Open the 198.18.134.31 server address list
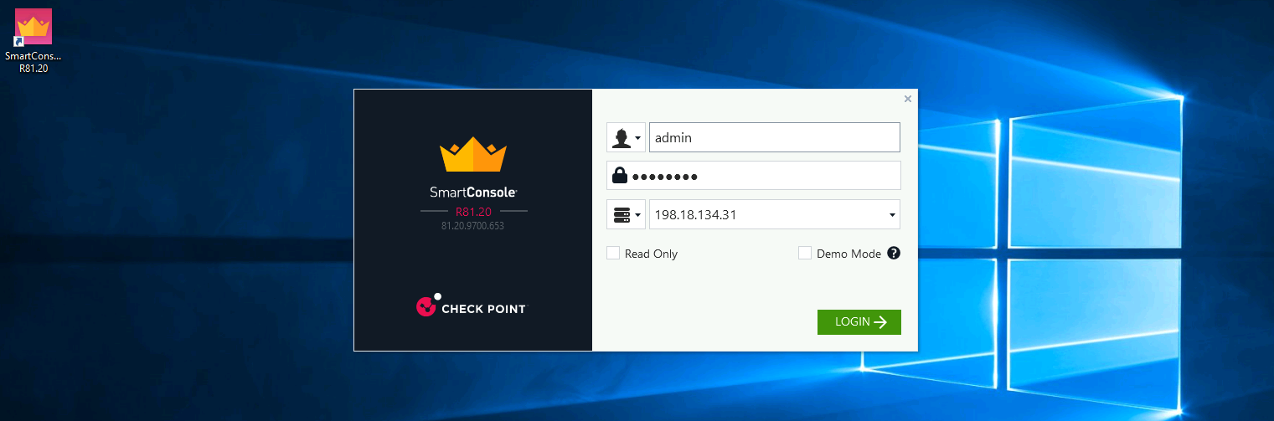This screenshot has height=421, width=1274. click(x=891, y=215)
